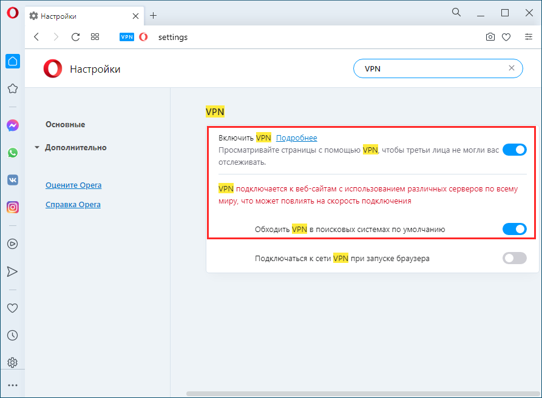Click the Opera menu logo button

pos(13,13)
